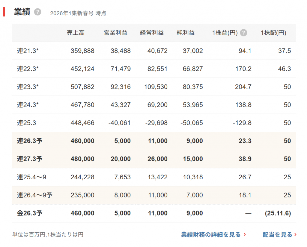Select the 連25.3 row label
307x247 pixels.
coord(26,123)
